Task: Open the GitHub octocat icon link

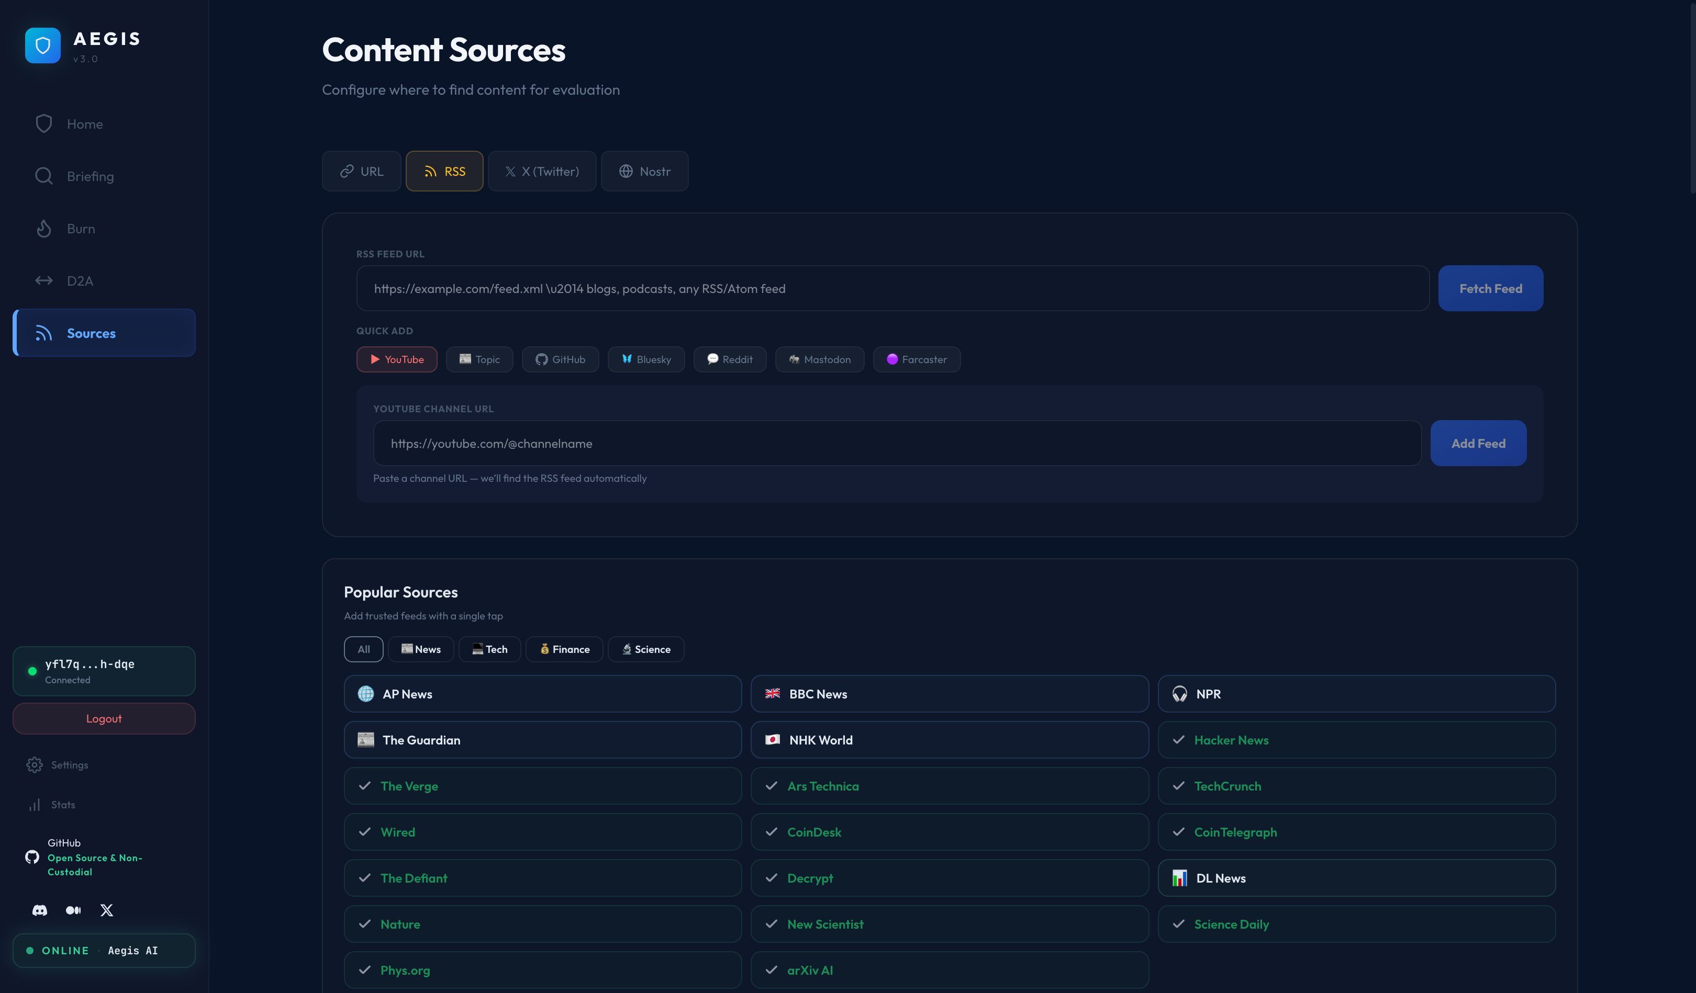Action: click(x=31, y=856)
